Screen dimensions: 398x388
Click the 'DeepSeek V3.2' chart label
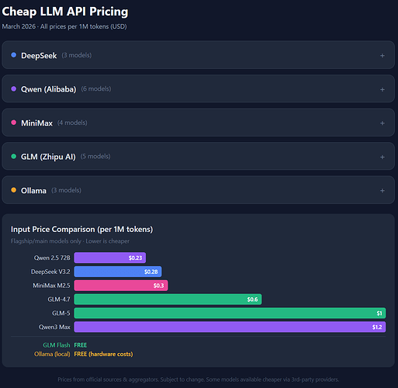[50, 272]
